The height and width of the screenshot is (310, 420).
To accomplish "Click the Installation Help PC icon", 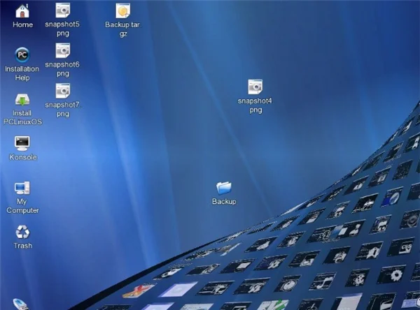I will 22,55.
